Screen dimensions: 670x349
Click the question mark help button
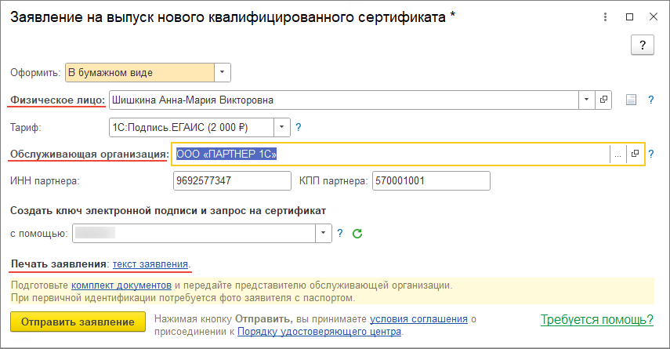pos(643,45)
